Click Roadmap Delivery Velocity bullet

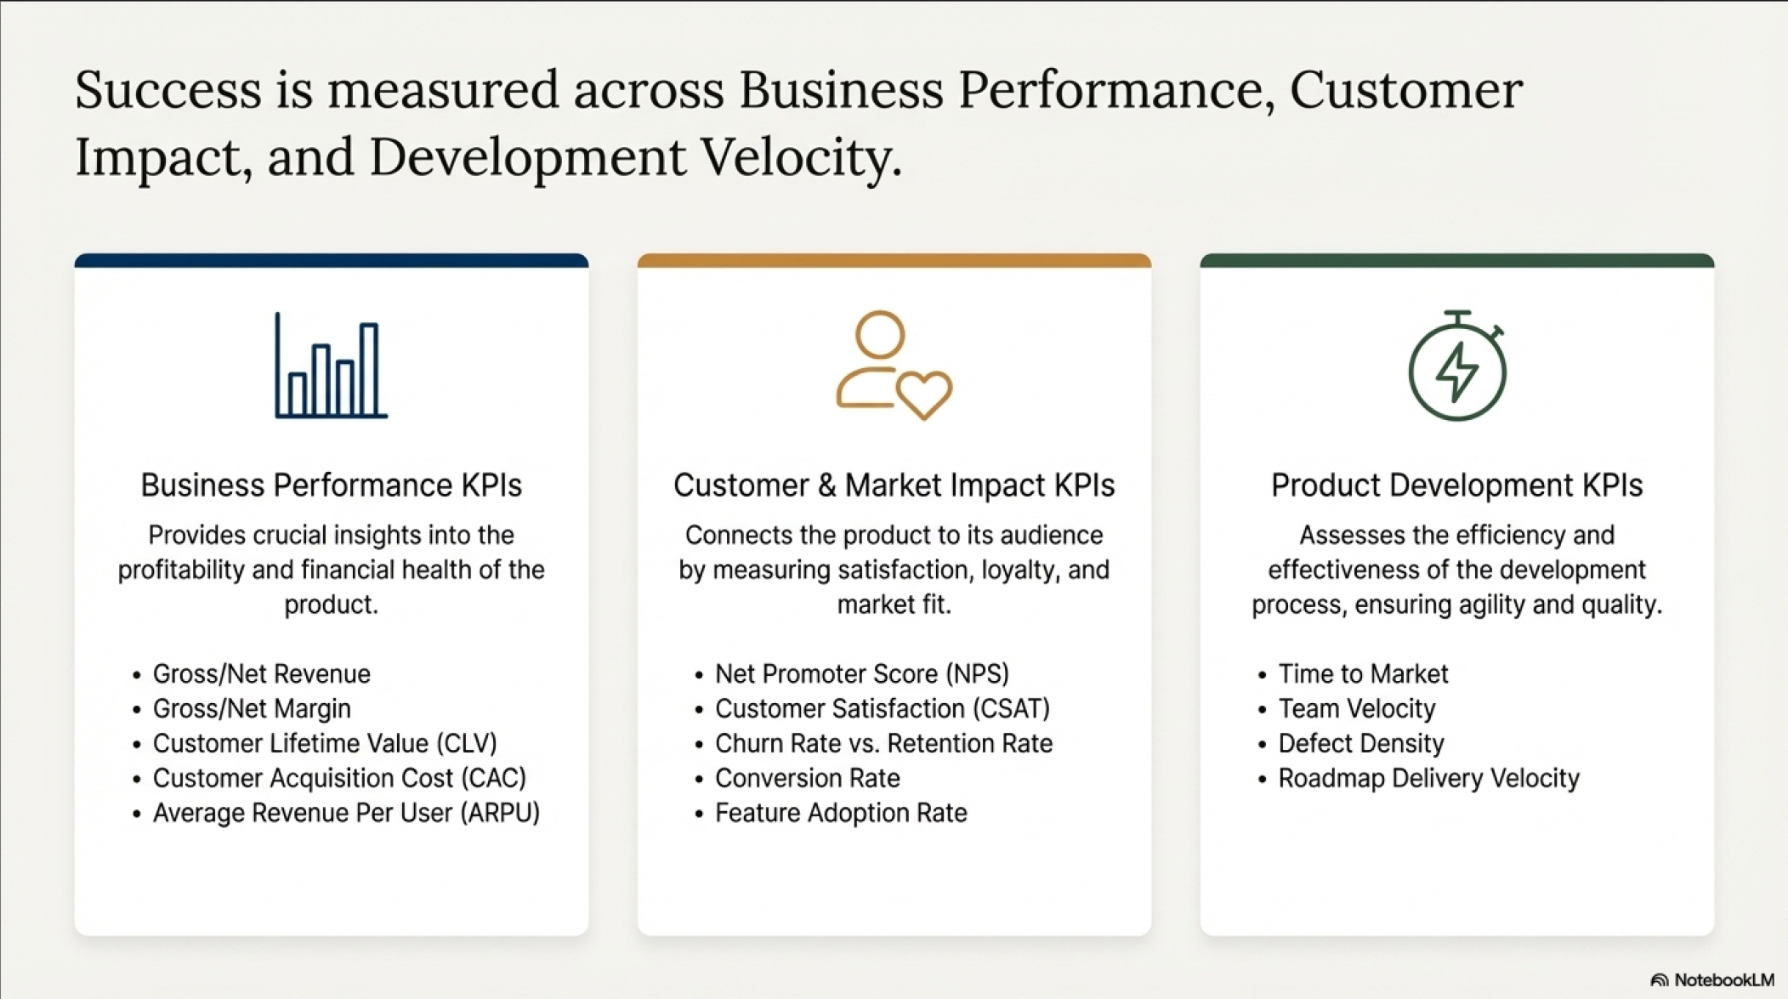coord(1428,778)
